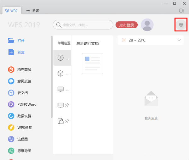
Task: Toggle pin on the desktop location
Action: (67, 105)
